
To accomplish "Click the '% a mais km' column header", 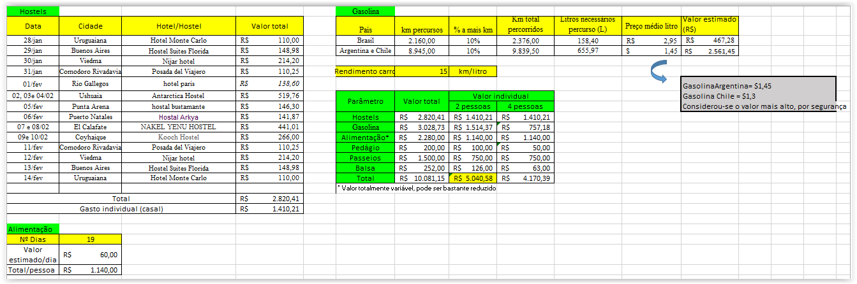I will point(473,26).
